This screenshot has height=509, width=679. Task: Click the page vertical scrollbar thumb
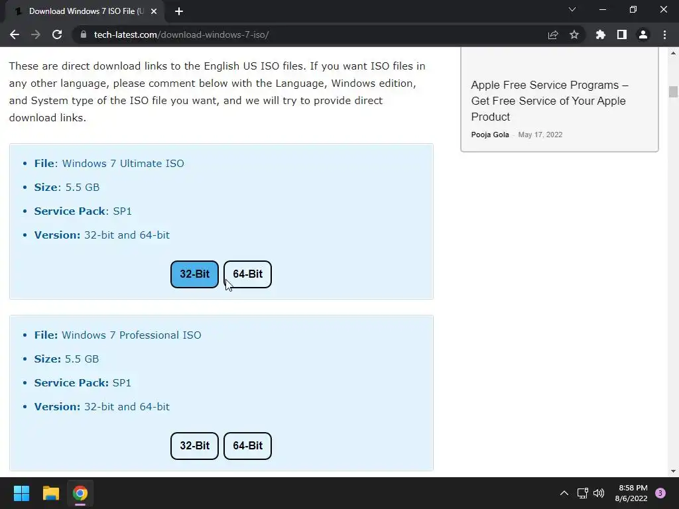[x=673, y=91]
